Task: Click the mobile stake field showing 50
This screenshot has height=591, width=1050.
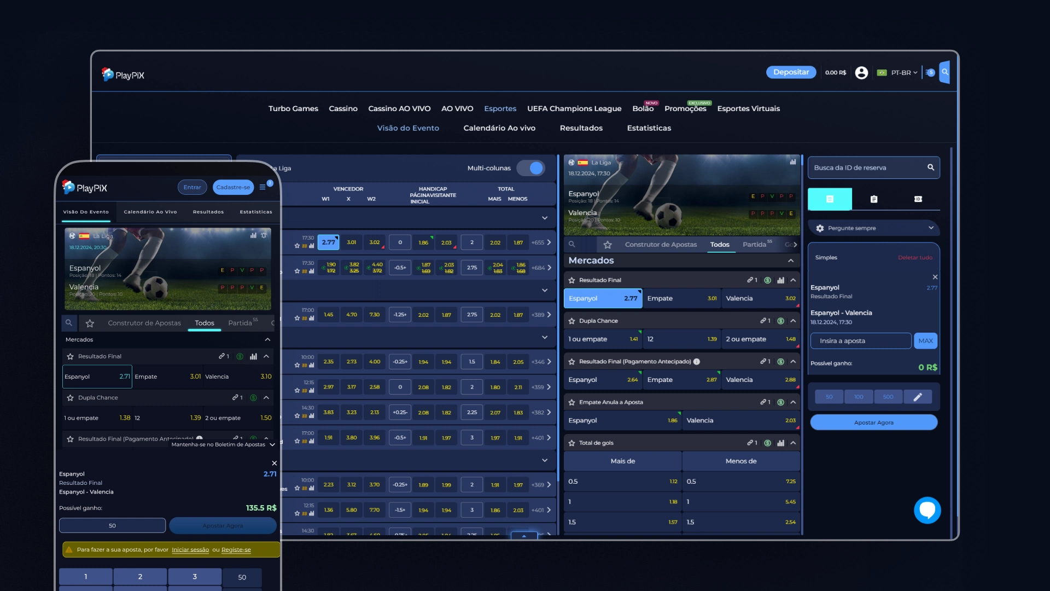Action: point(112,525)
